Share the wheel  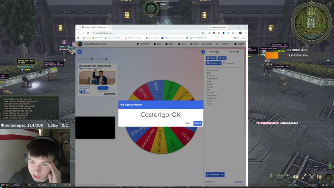194,44
